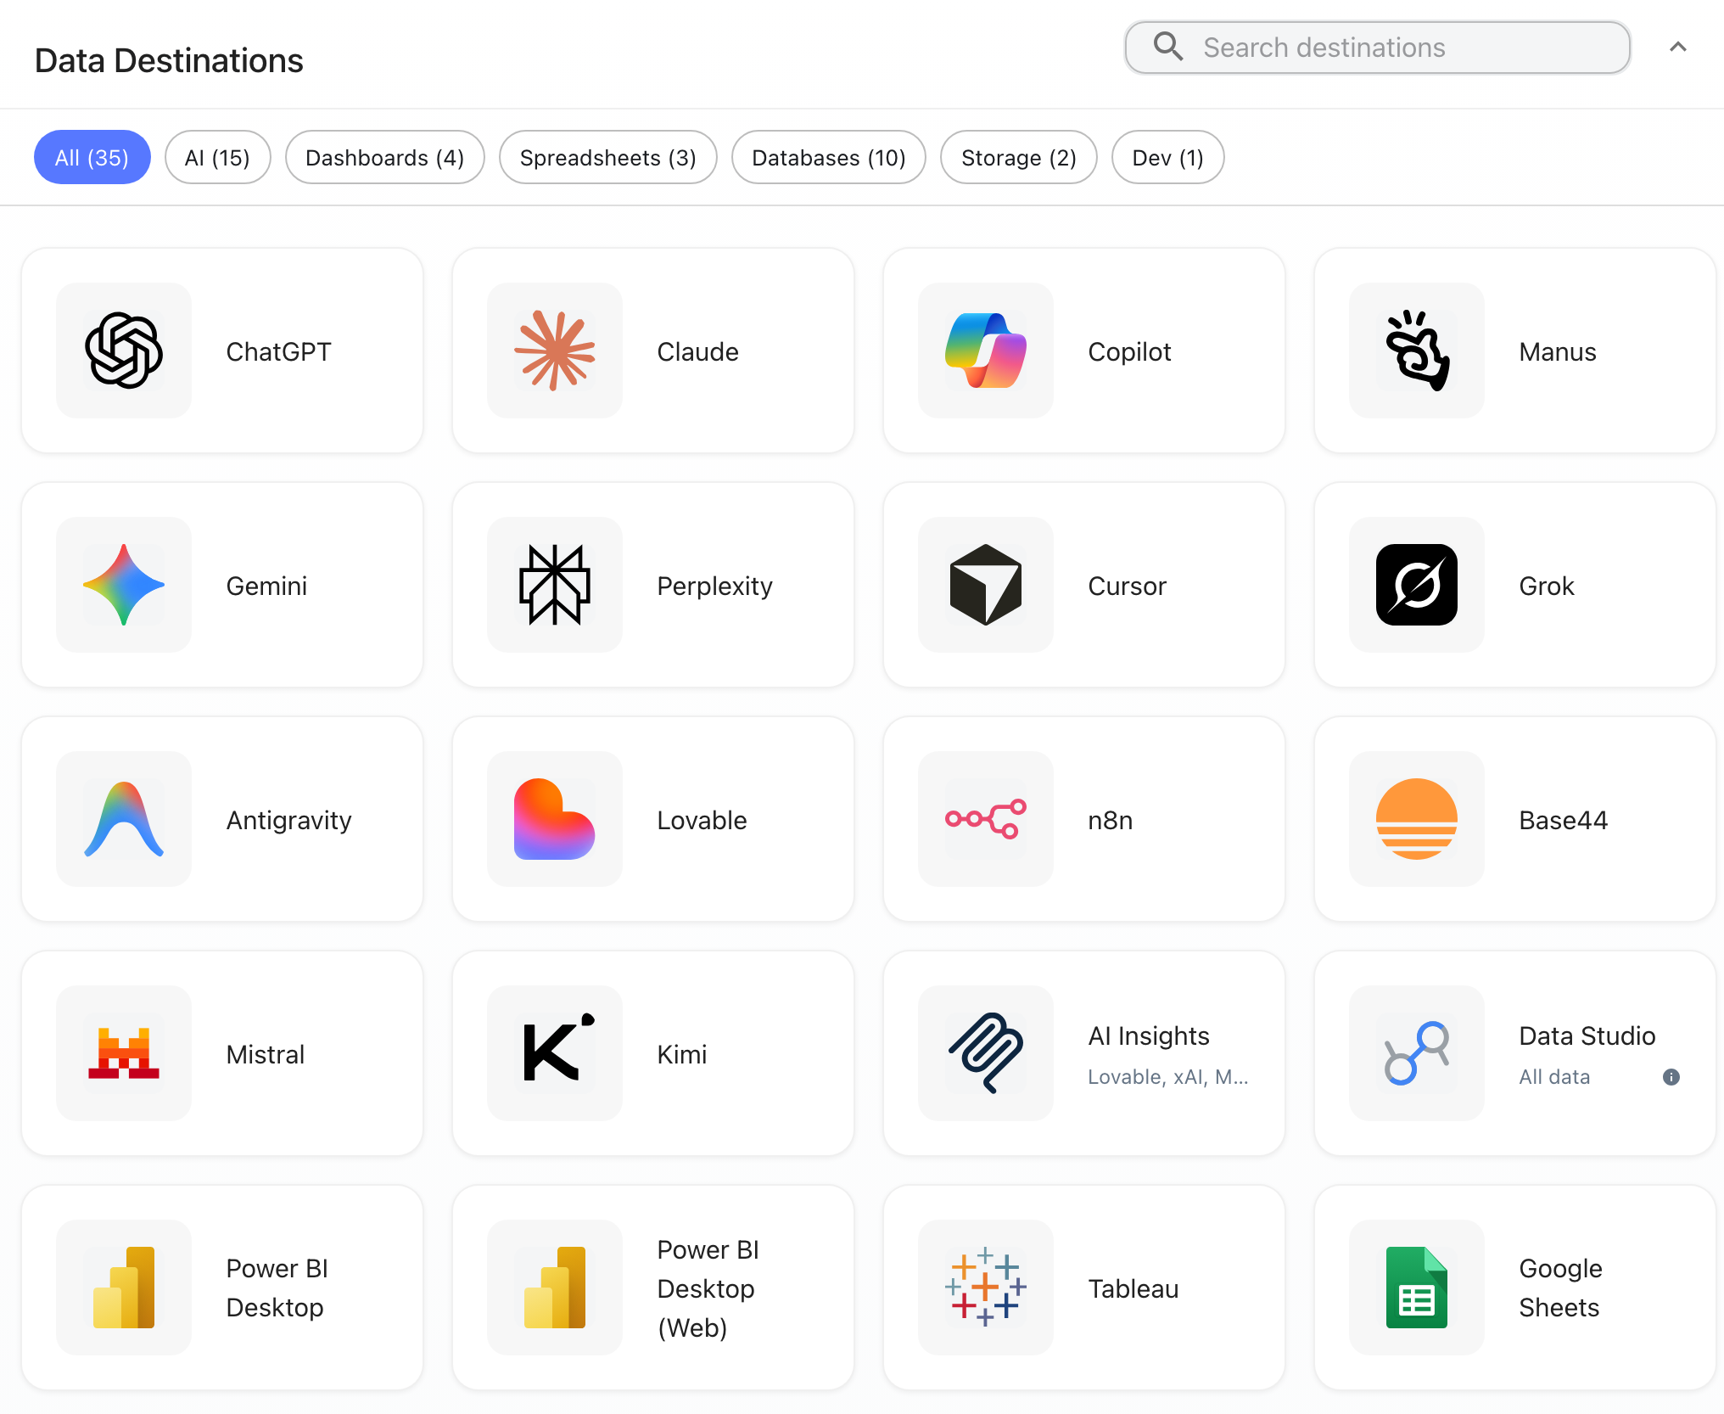Choose the Claude destination label

coord(698,351)
